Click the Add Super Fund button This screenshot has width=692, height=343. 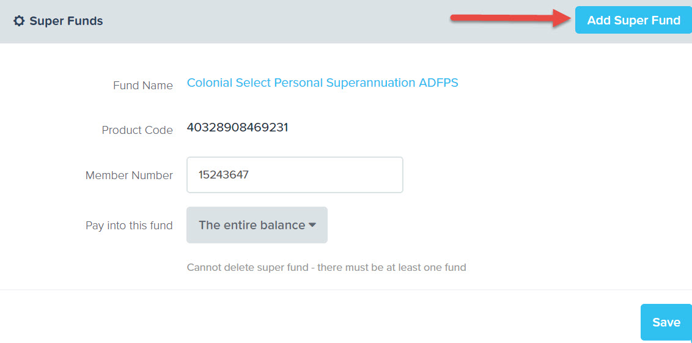633,20
